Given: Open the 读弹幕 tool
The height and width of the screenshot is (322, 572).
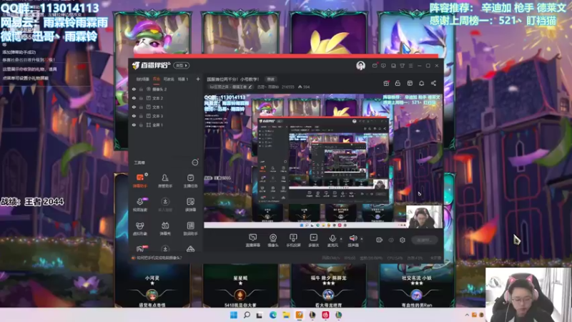Looking at the screenshot, I should pyautogui.click(x=190, y=205).
